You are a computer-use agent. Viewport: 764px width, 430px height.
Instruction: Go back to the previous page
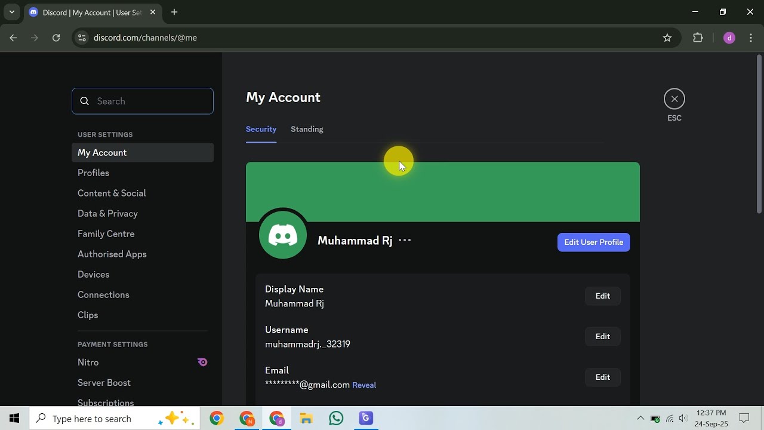click(x=13, y=38)
